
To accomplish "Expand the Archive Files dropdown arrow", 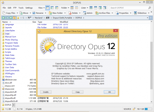I will click(x=112, y=13).
